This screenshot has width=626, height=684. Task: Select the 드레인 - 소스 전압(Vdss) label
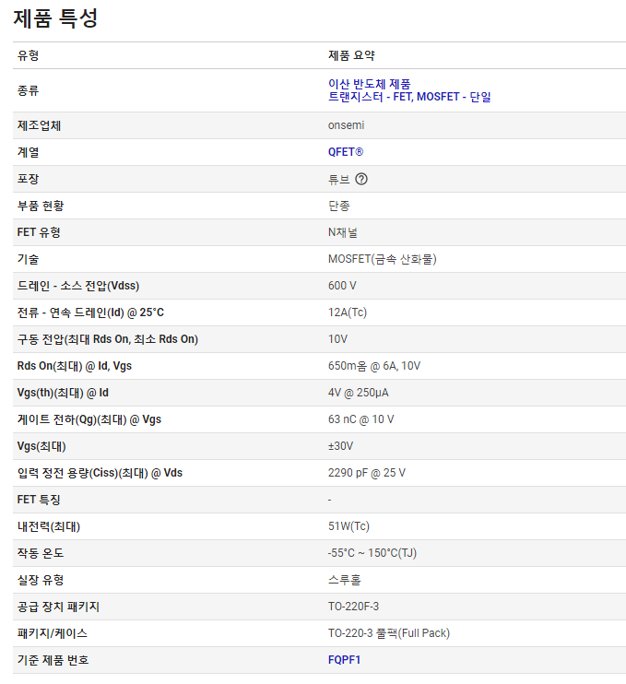pos(78,286)
